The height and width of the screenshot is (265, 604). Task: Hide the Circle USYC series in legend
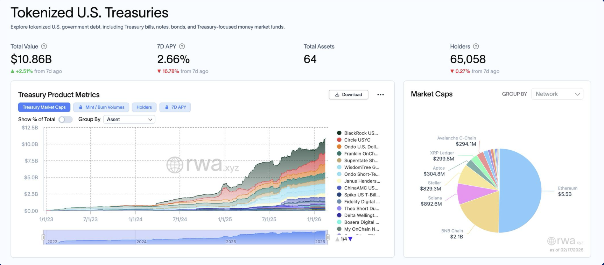pos(357,140)
